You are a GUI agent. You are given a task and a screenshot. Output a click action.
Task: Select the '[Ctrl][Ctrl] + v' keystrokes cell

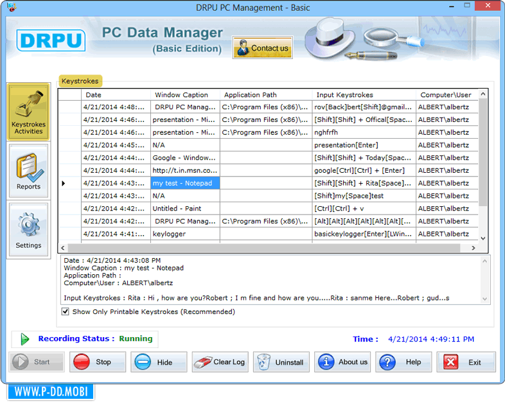[x=364, y=209]
